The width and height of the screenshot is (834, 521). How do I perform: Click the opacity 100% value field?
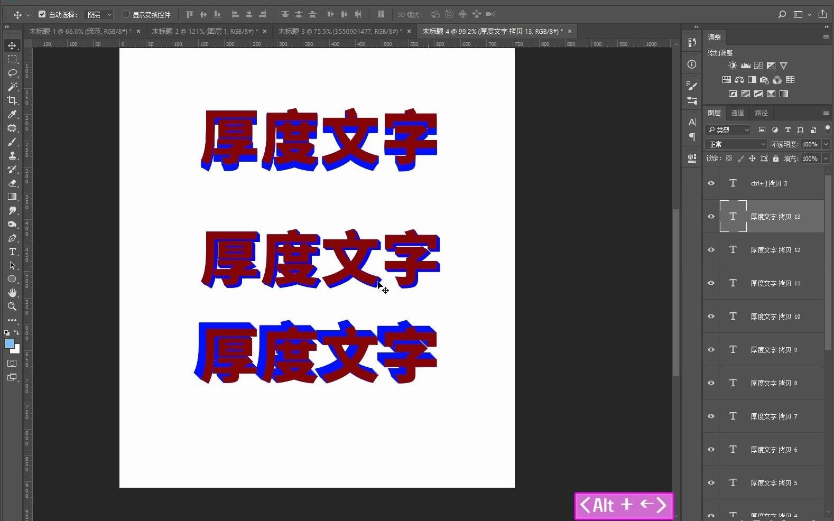pyautogui.click(x=810, y=144)
